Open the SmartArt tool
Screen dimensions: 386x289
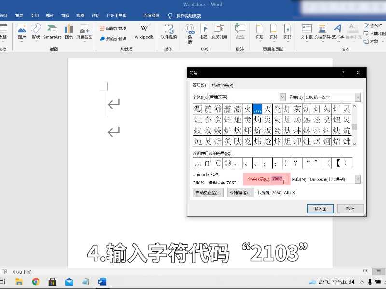coord(52,31)
